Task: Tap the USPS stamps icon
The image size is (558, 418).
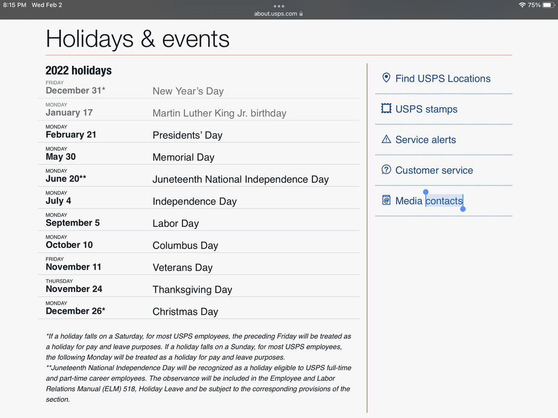Action: (386, 109)
